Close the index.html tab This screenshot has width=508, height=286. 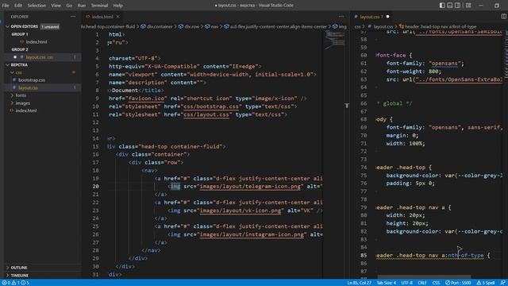tap(118, 17)
